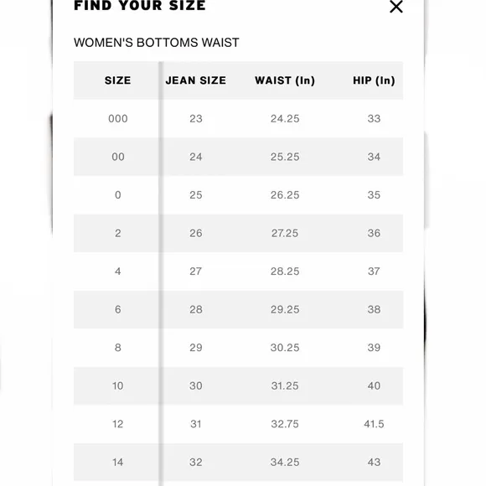Click hip value 37

pos(374,271)
